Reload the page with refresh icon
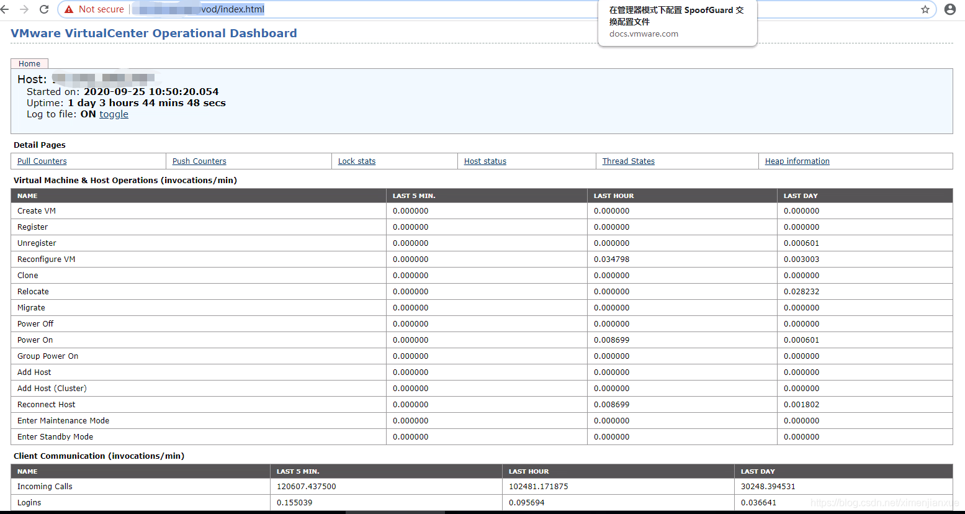Image resolution: width=965 pixels, height=514 pixels. point(44,9)
